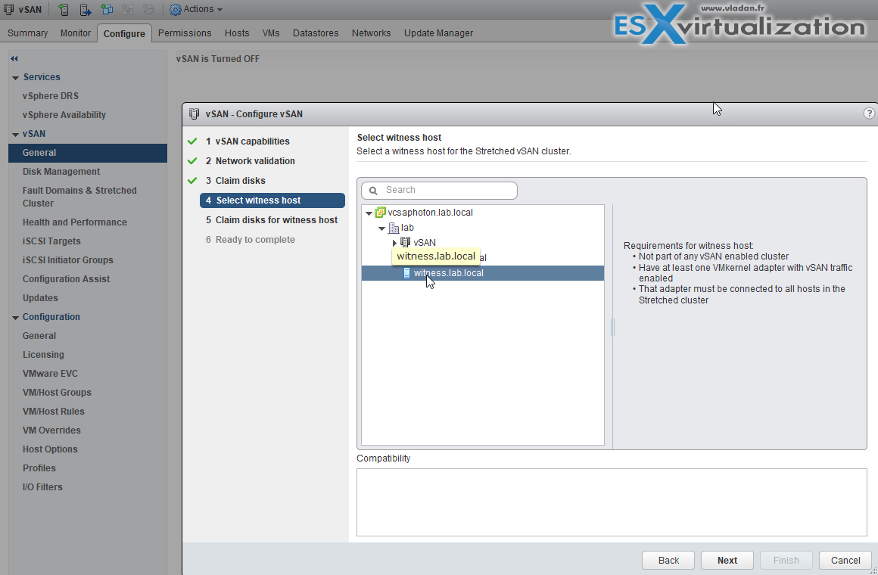Viewport: 878px width, 575px height.
Task: Open Configuration Assist in the sidebar
Action: tap(66, 279)
